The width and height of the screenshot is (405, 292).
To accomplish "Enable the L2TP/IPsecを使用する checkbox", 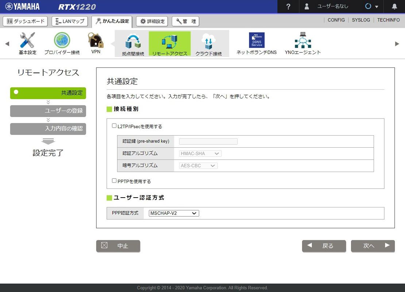I will (x=114, y=126).
